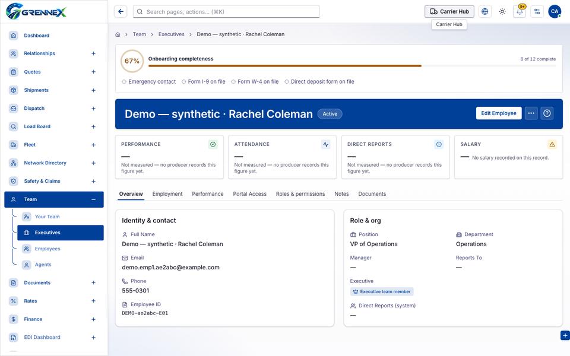This screenshot has width=570, height=356.
Task: Select the Direct deposit form circle
Action: pyautogui.click(x=286, y=82)
